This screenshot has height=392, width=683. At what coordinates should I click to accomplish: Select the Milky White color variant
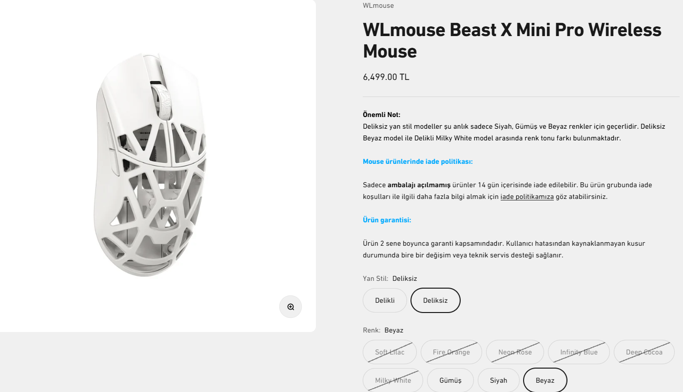coord(393,380)
